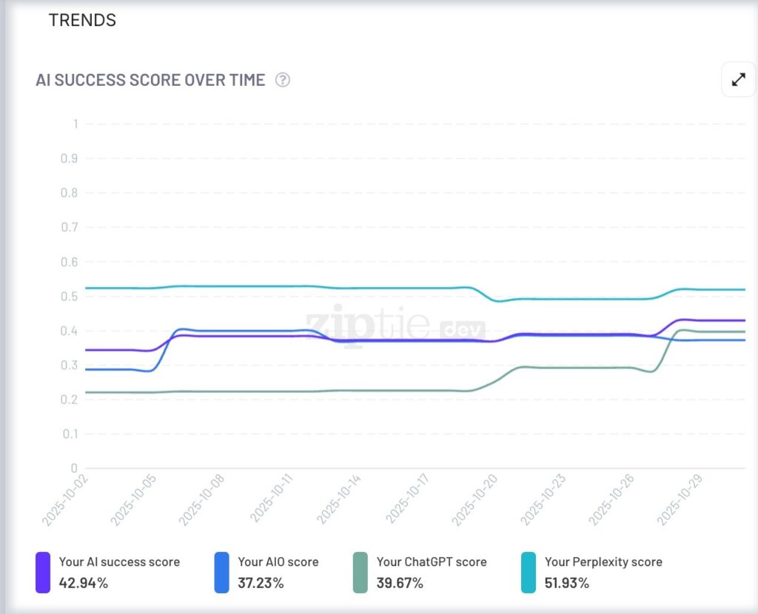Click the green ChatGPT score legend swatch
The height and width of the screenshot is (614, 758).
(x=360, y=573)
